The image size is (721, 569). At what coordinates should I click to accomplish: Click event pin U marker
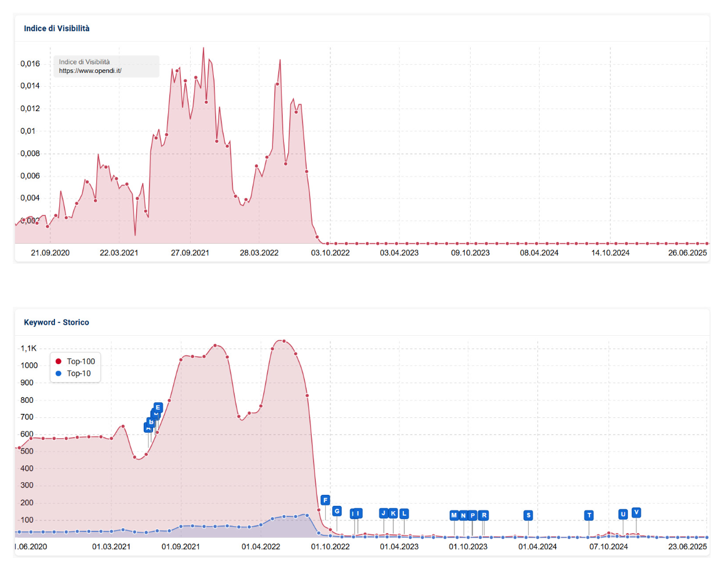point(623,514)
